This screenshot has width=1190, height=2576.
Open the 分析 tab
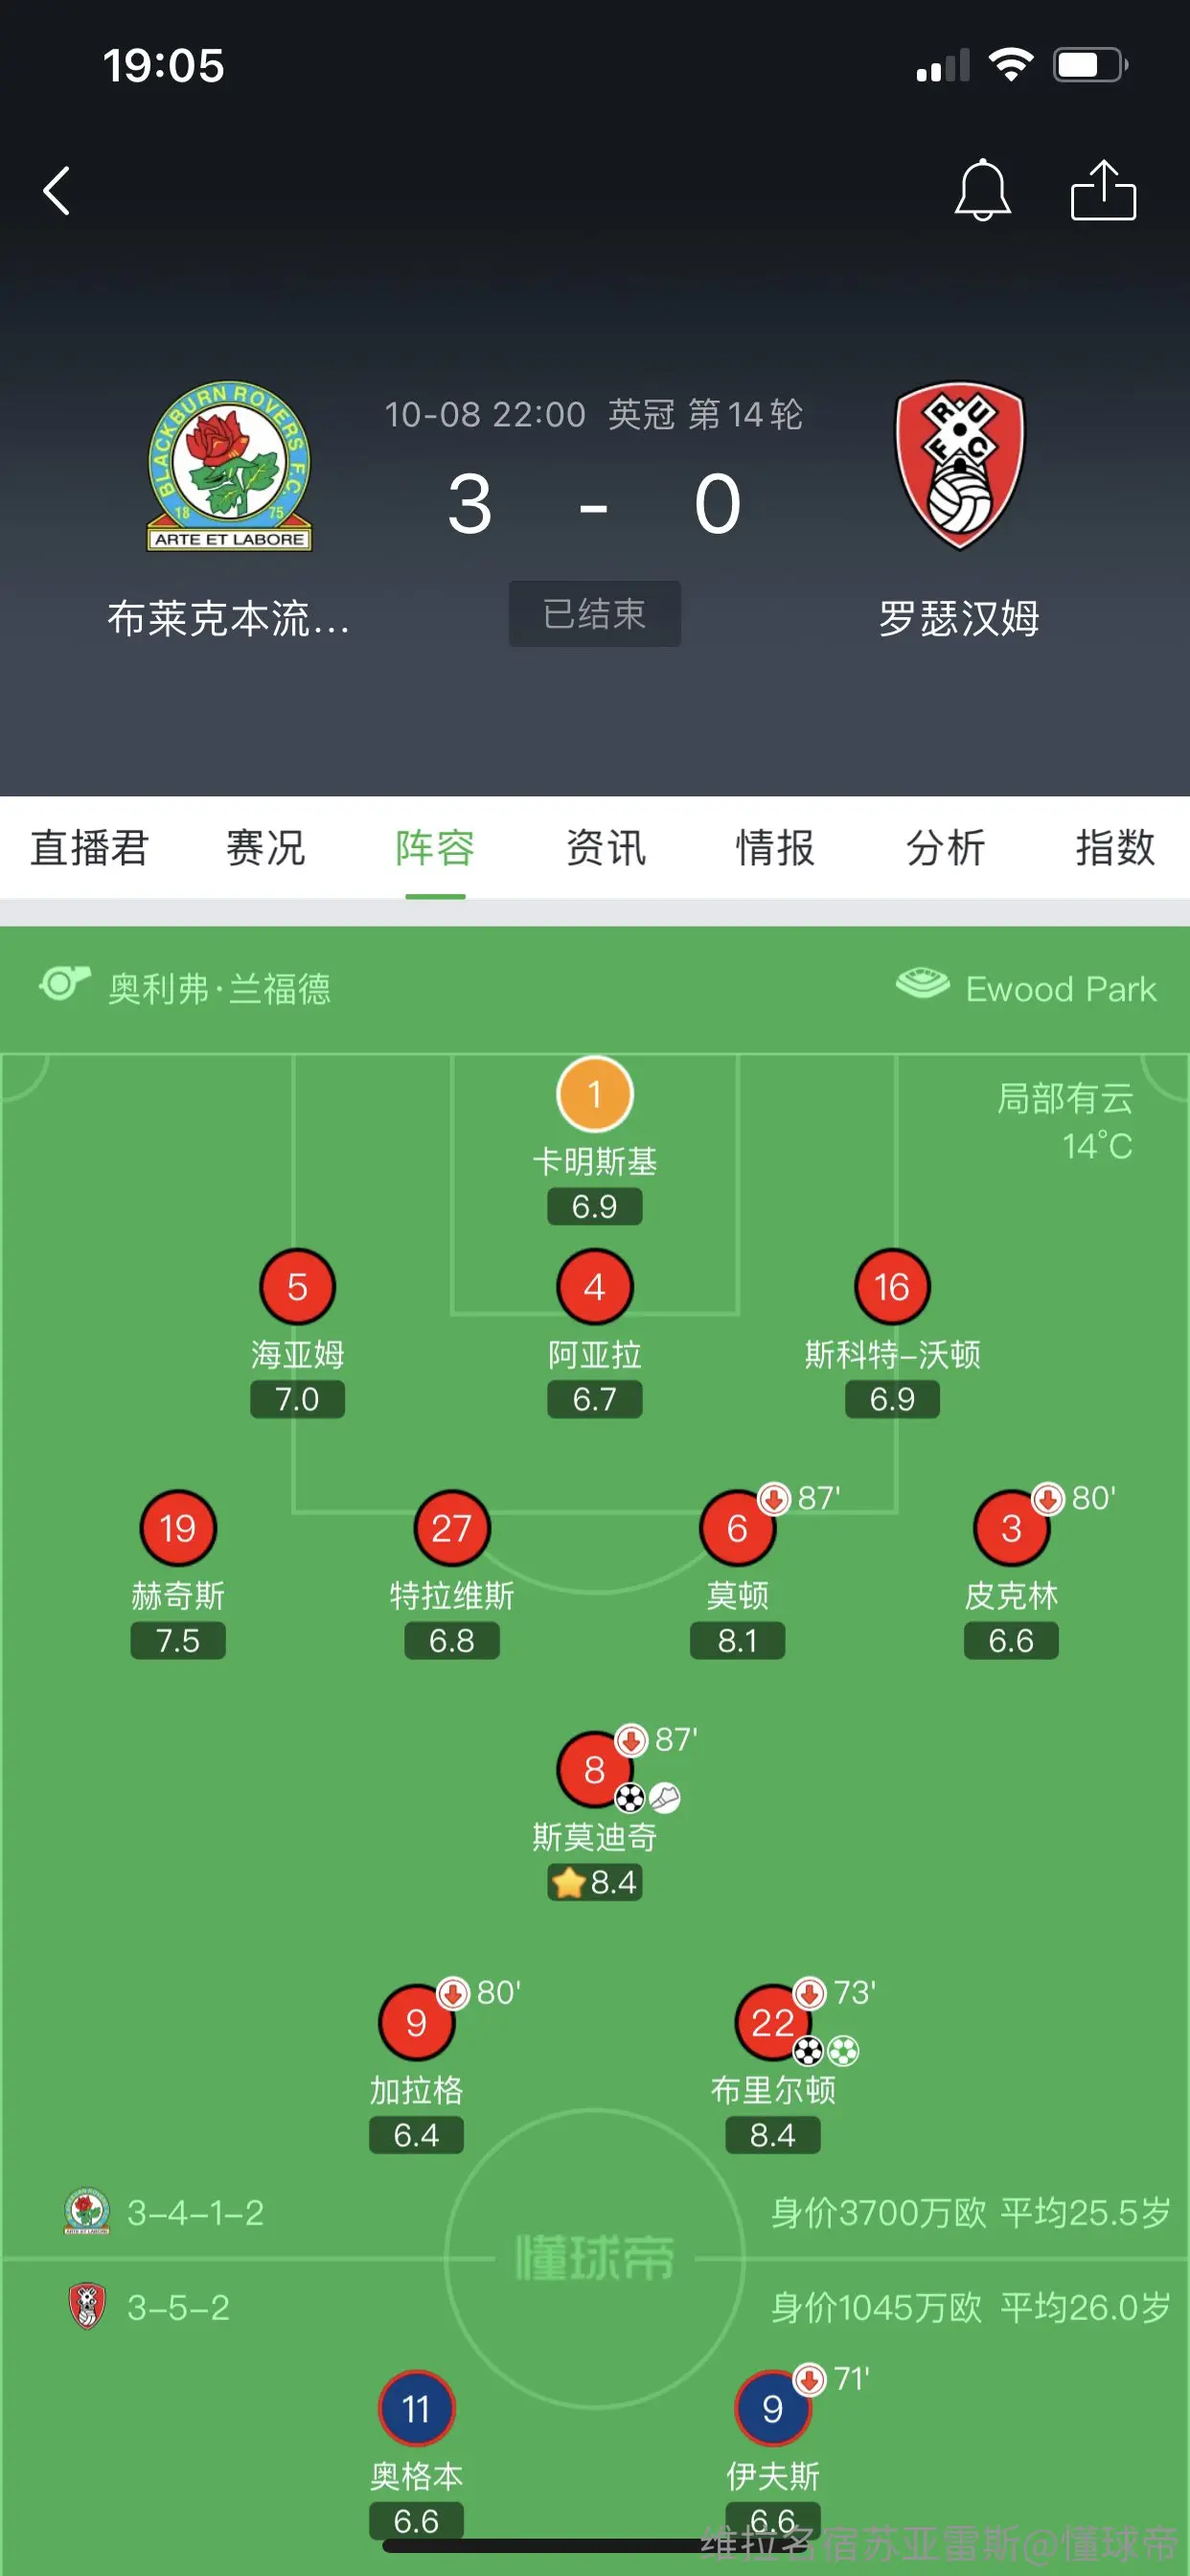945,848
